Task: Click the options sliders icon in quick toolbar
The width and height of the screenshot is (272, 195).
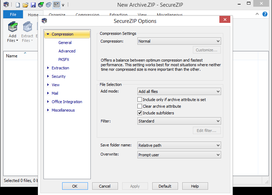Action: pyautogui.click(x=57, y=5)
